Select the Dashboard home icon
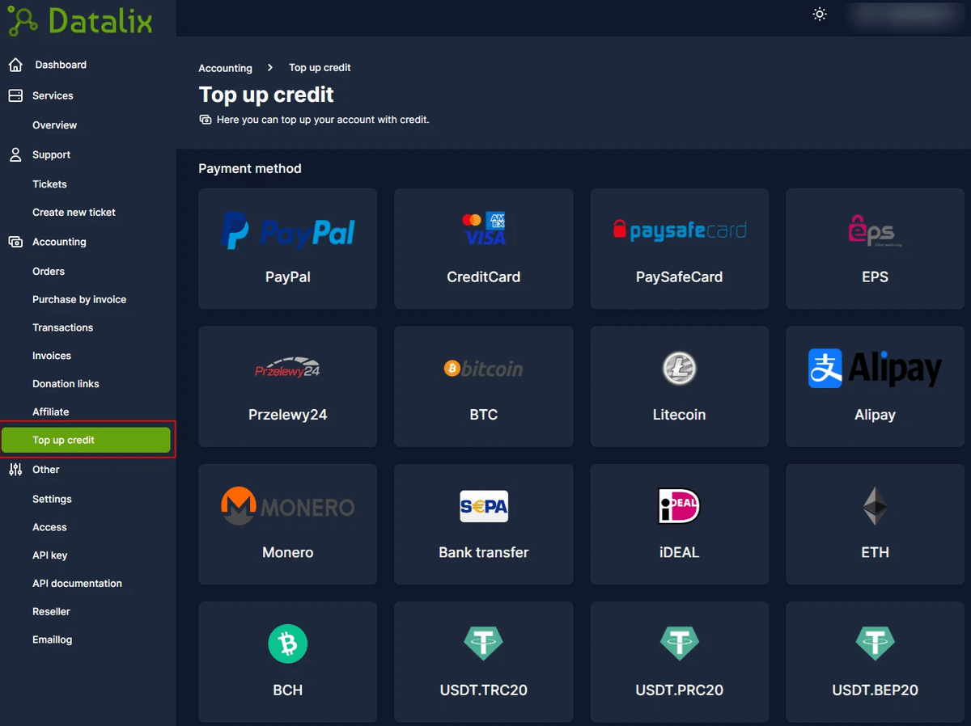The image size is (971, 726). (15, 64)
